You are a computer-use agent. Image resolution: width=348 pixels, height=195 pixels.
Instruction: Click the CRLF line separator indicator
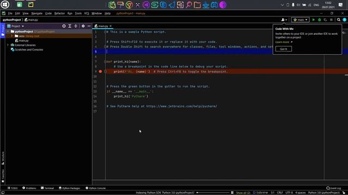[279, 193]
